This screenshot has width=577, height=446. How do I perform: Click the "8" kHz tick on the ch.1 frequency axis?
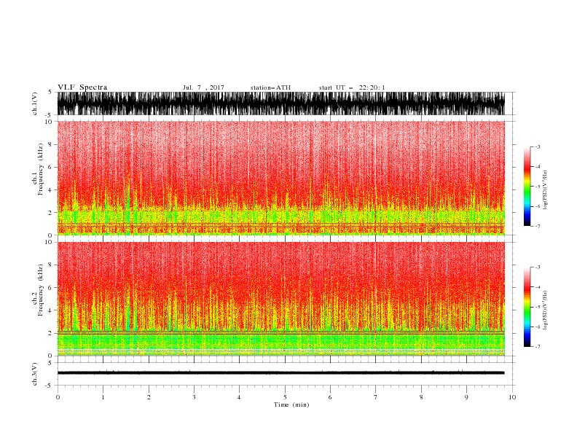click(x=50, y=144)
